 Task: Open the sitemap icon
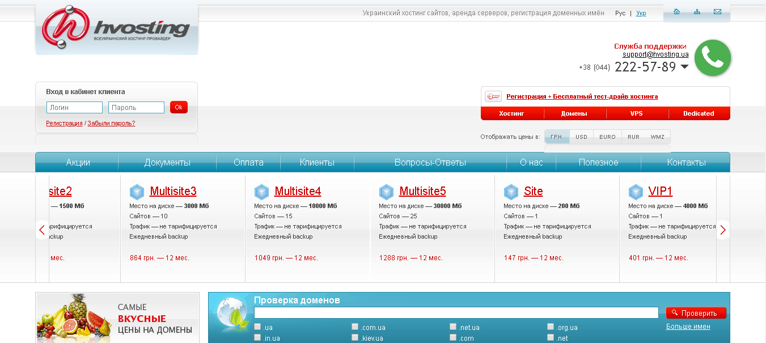[x=697, y=12]
